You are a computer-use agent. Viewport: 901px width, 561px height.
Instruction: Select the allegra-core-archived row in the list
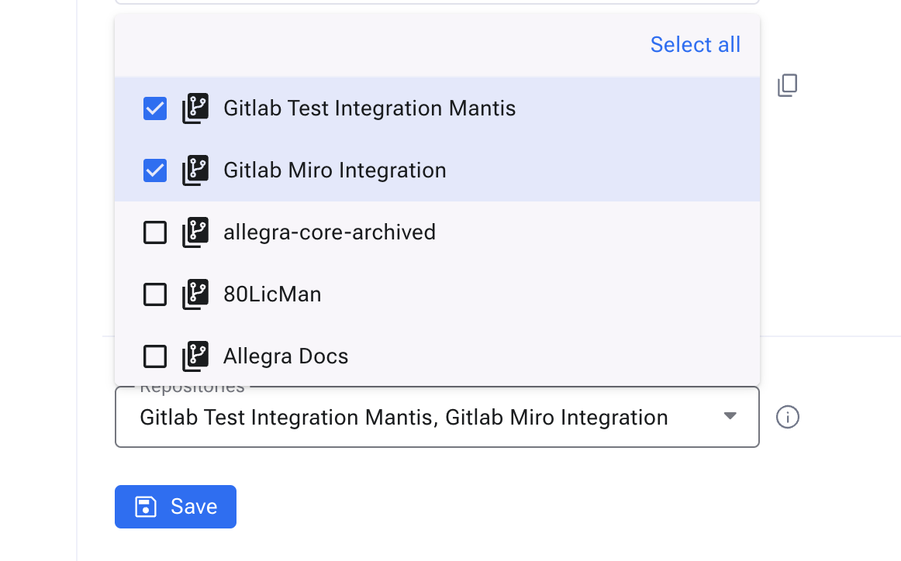point(329,232)
